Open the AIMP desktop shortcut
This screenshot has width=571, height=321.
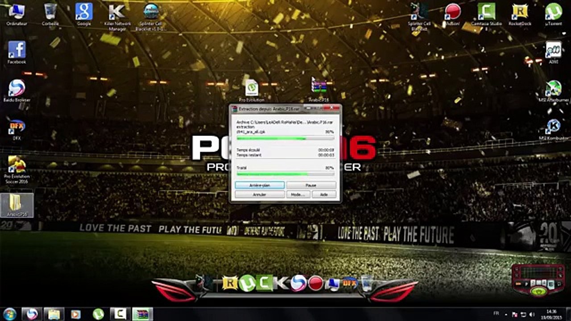[554, 52]
